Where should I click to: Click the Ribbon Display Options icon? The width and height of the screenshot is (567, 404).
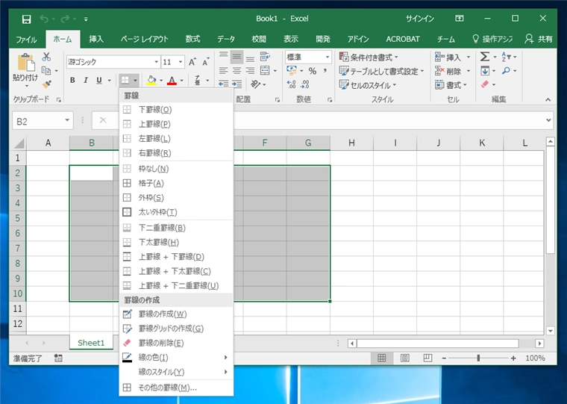coord(460,19)
